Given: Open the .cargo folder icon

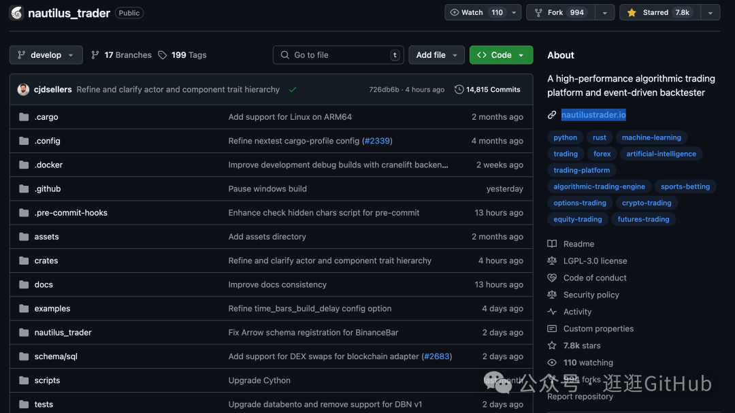Looking at the screenshot, I should coord(24,117).
